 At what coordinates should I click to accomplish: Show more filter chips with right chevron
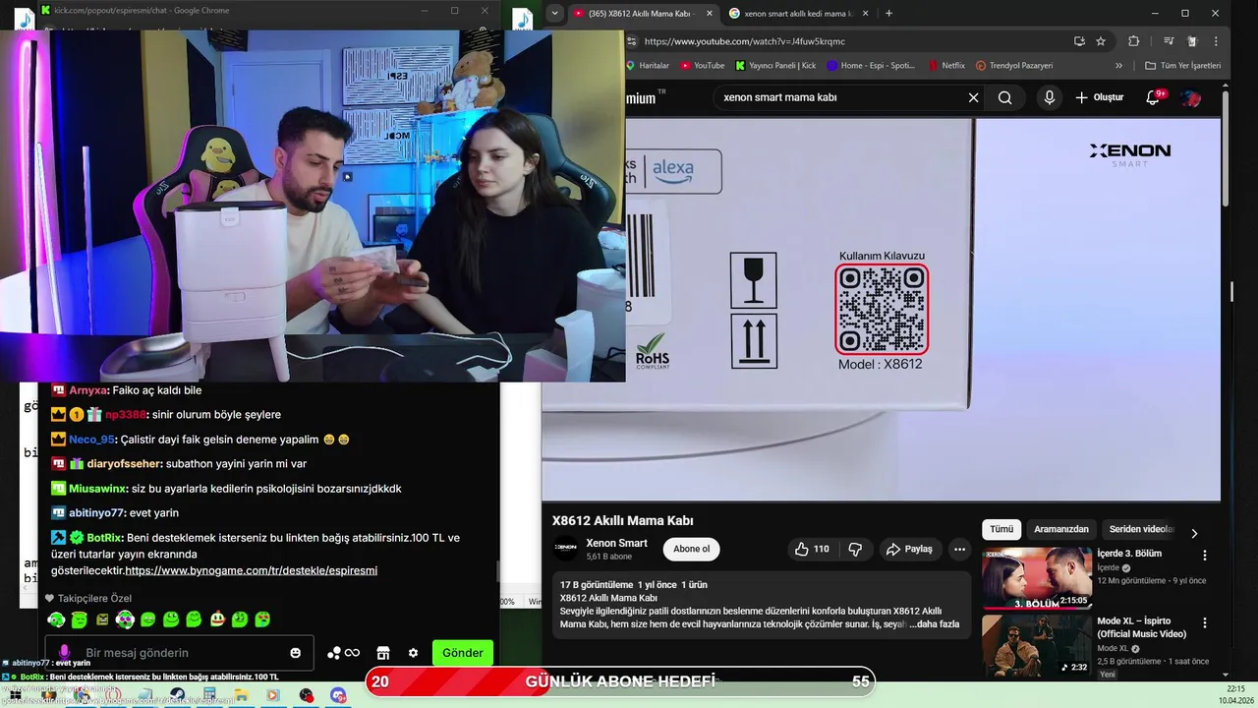[1194, 533]
